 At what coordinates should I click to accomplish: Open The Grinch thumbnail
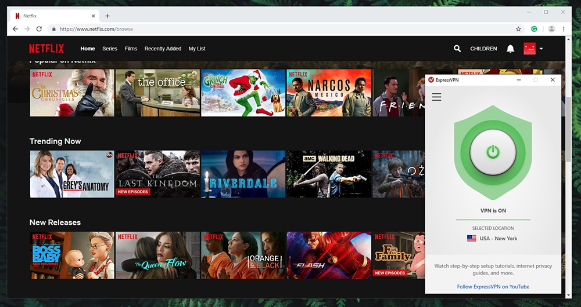coord(243,93)
